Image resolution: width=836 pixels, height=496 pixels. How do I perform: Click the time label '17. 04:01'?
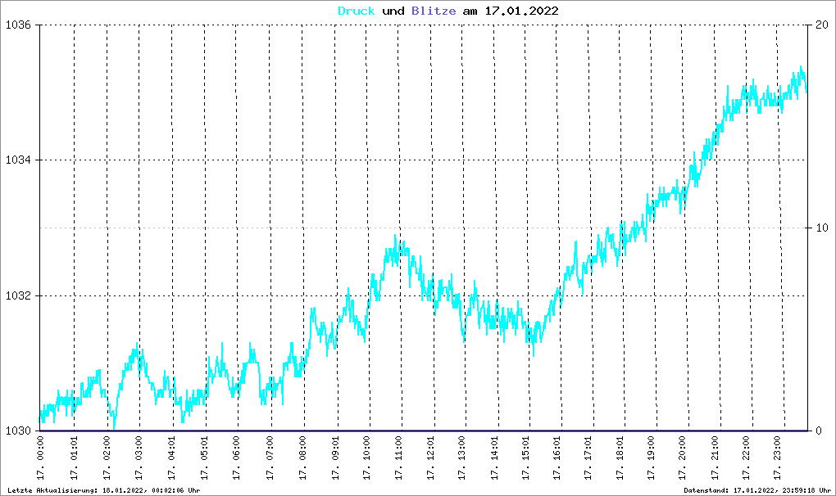(x=171, y=458)
